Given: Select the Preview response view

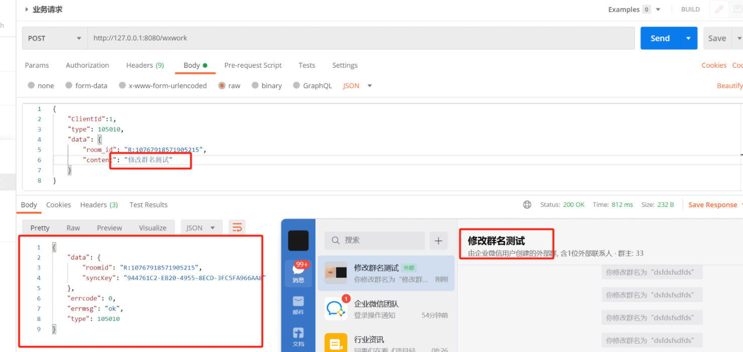Looking at the screenshot, I should [x=110, y=228].
